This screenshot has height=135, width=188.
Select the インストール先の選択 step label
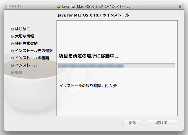click(34, 51)
